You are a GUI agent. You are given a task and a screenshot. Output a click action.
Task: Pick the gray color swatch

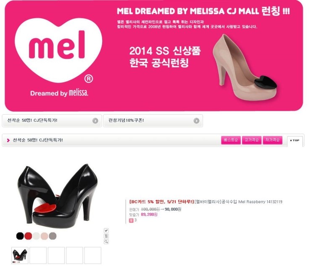[x=53, y=236]
